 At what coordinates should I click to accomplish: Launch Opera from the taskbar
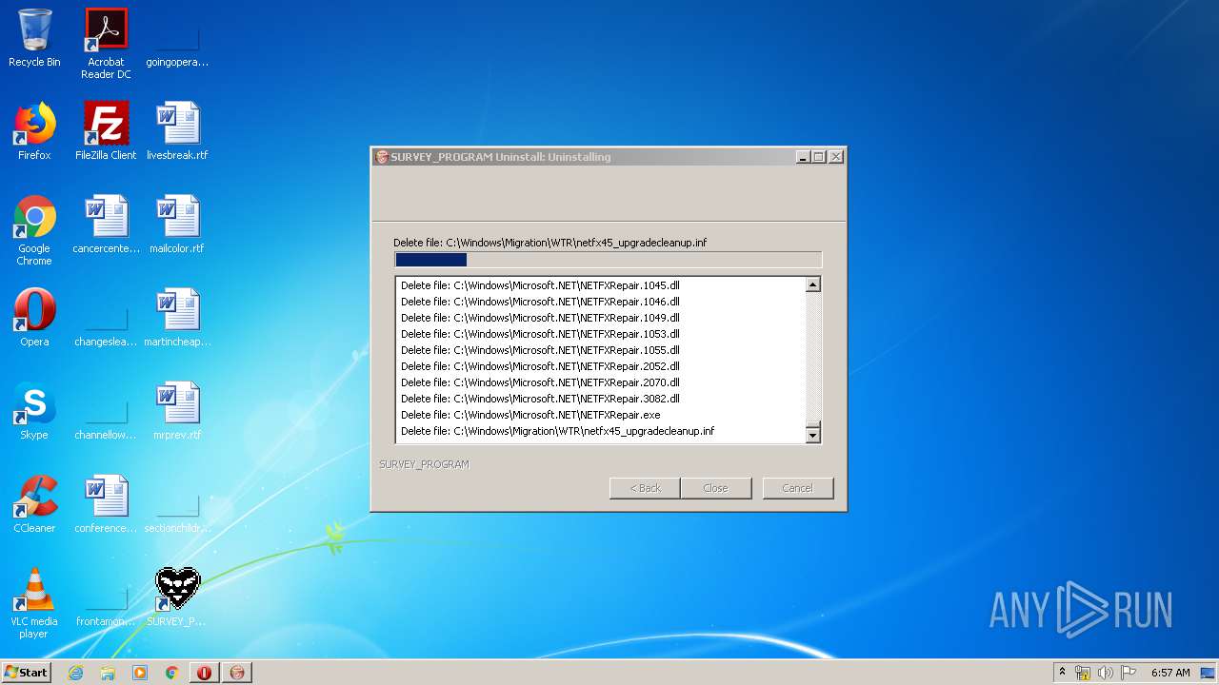pyautogui.click(x=205, y=673)
